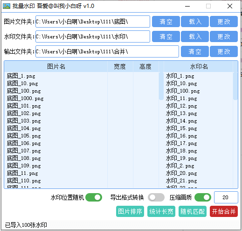
Task: Select 水印_16.png in the watermark list
Action: click(x=199, y=136)
